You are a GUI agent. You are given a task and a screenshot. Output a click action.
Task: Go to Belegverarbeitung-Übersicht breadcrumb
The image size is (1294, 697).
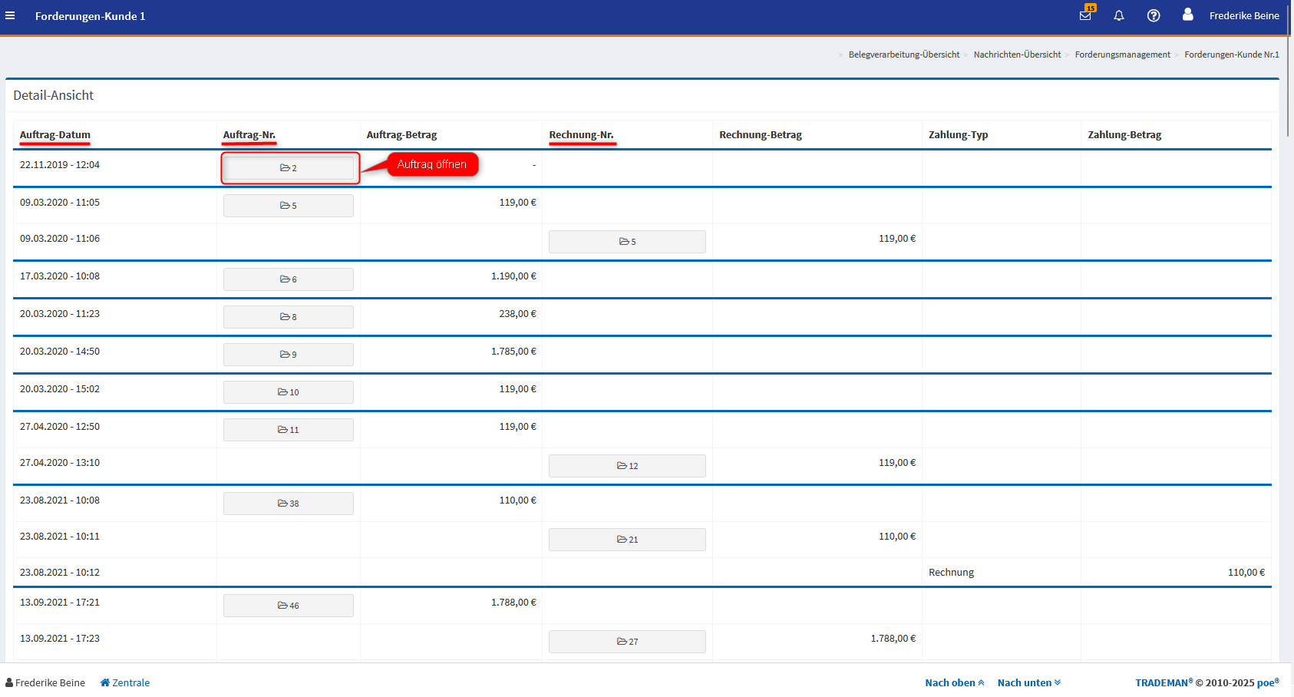pyautogui.click(x=903, y=55)
